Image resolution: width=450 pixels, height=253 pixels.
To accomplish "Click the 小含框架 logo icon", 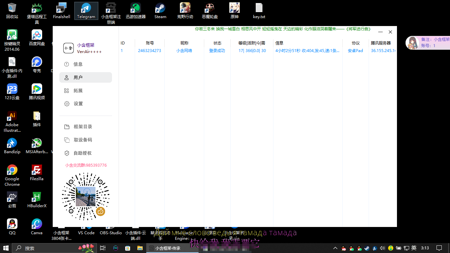I will [69, 48].
